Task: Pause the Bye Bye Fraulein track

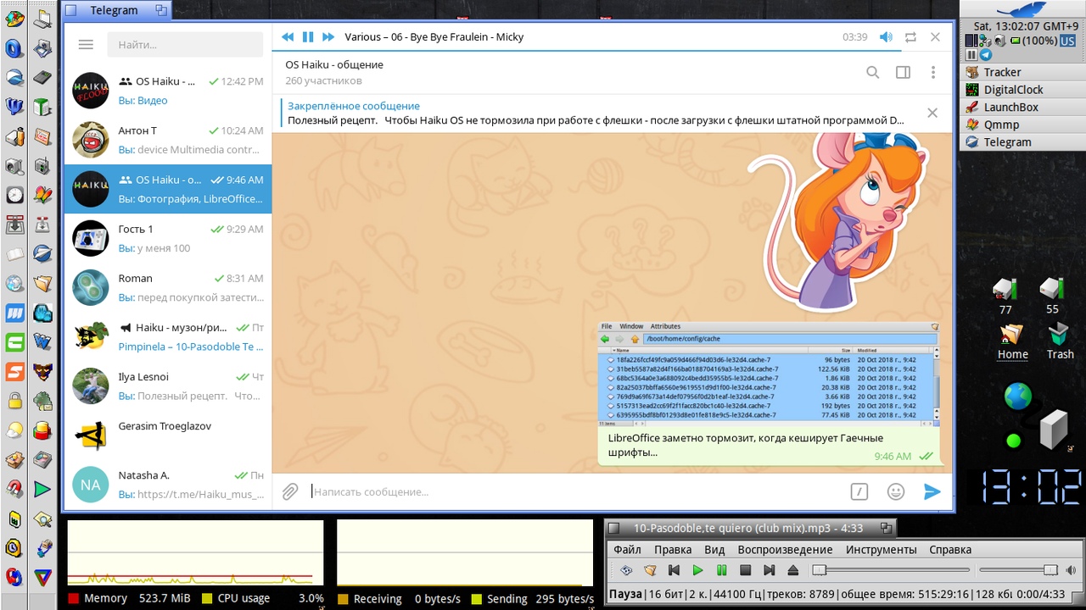Action: pos(308,37)
